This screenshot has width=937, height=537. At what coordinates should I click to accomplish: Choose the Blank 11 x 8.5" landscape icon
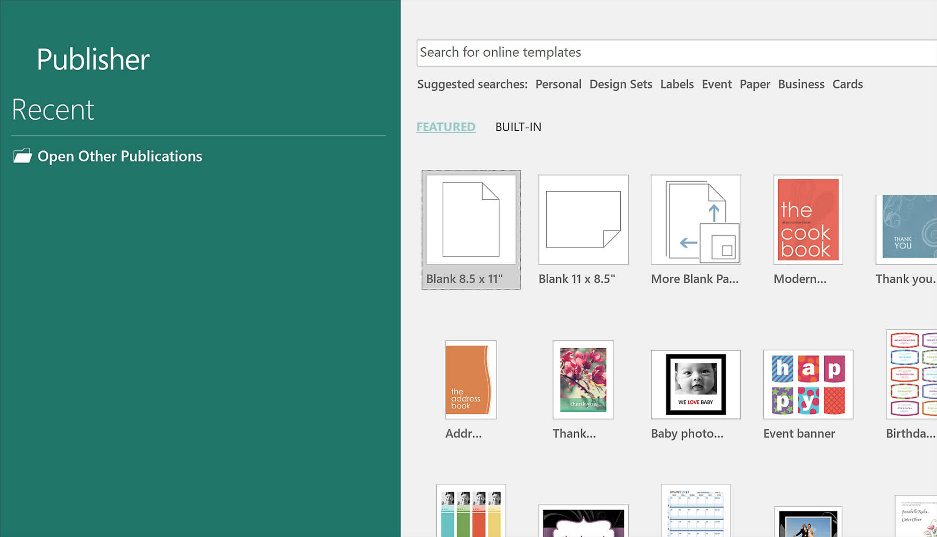pyautogui.click(x=583, y=220)
